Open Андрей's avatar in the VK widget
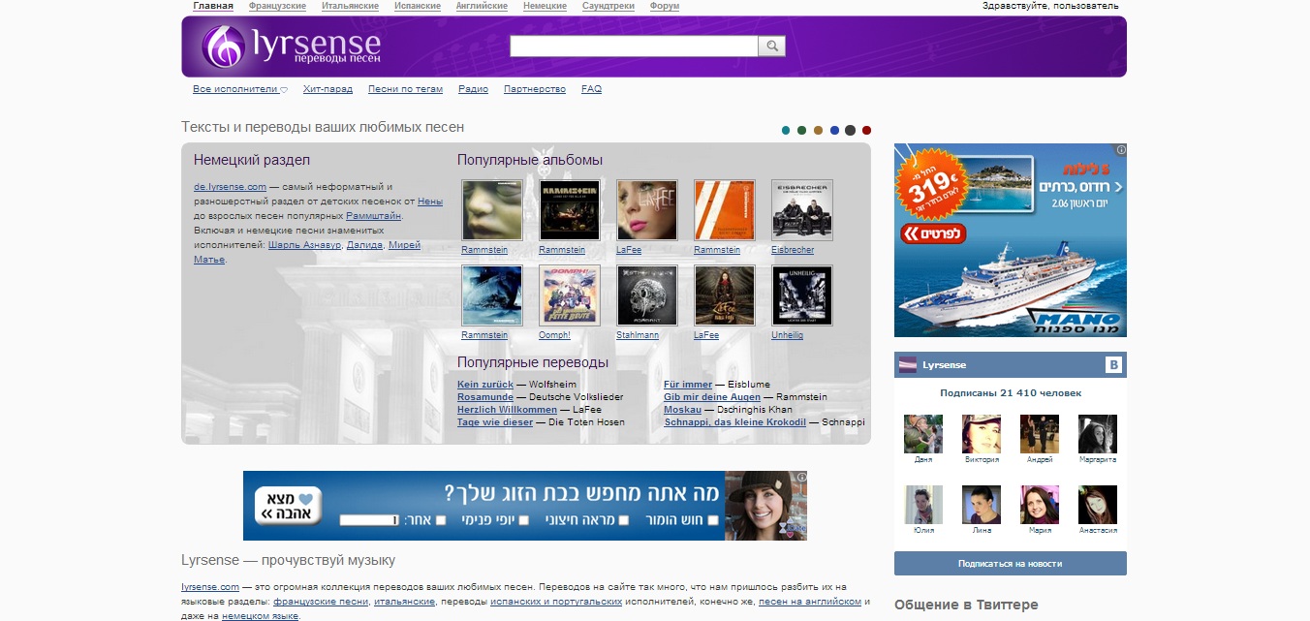Screen dimensions: 1310x621 [1040, 434]
